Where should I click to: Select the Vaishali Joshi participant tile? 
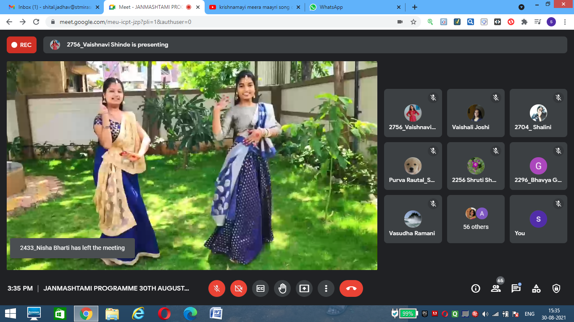tap(476, 113)
